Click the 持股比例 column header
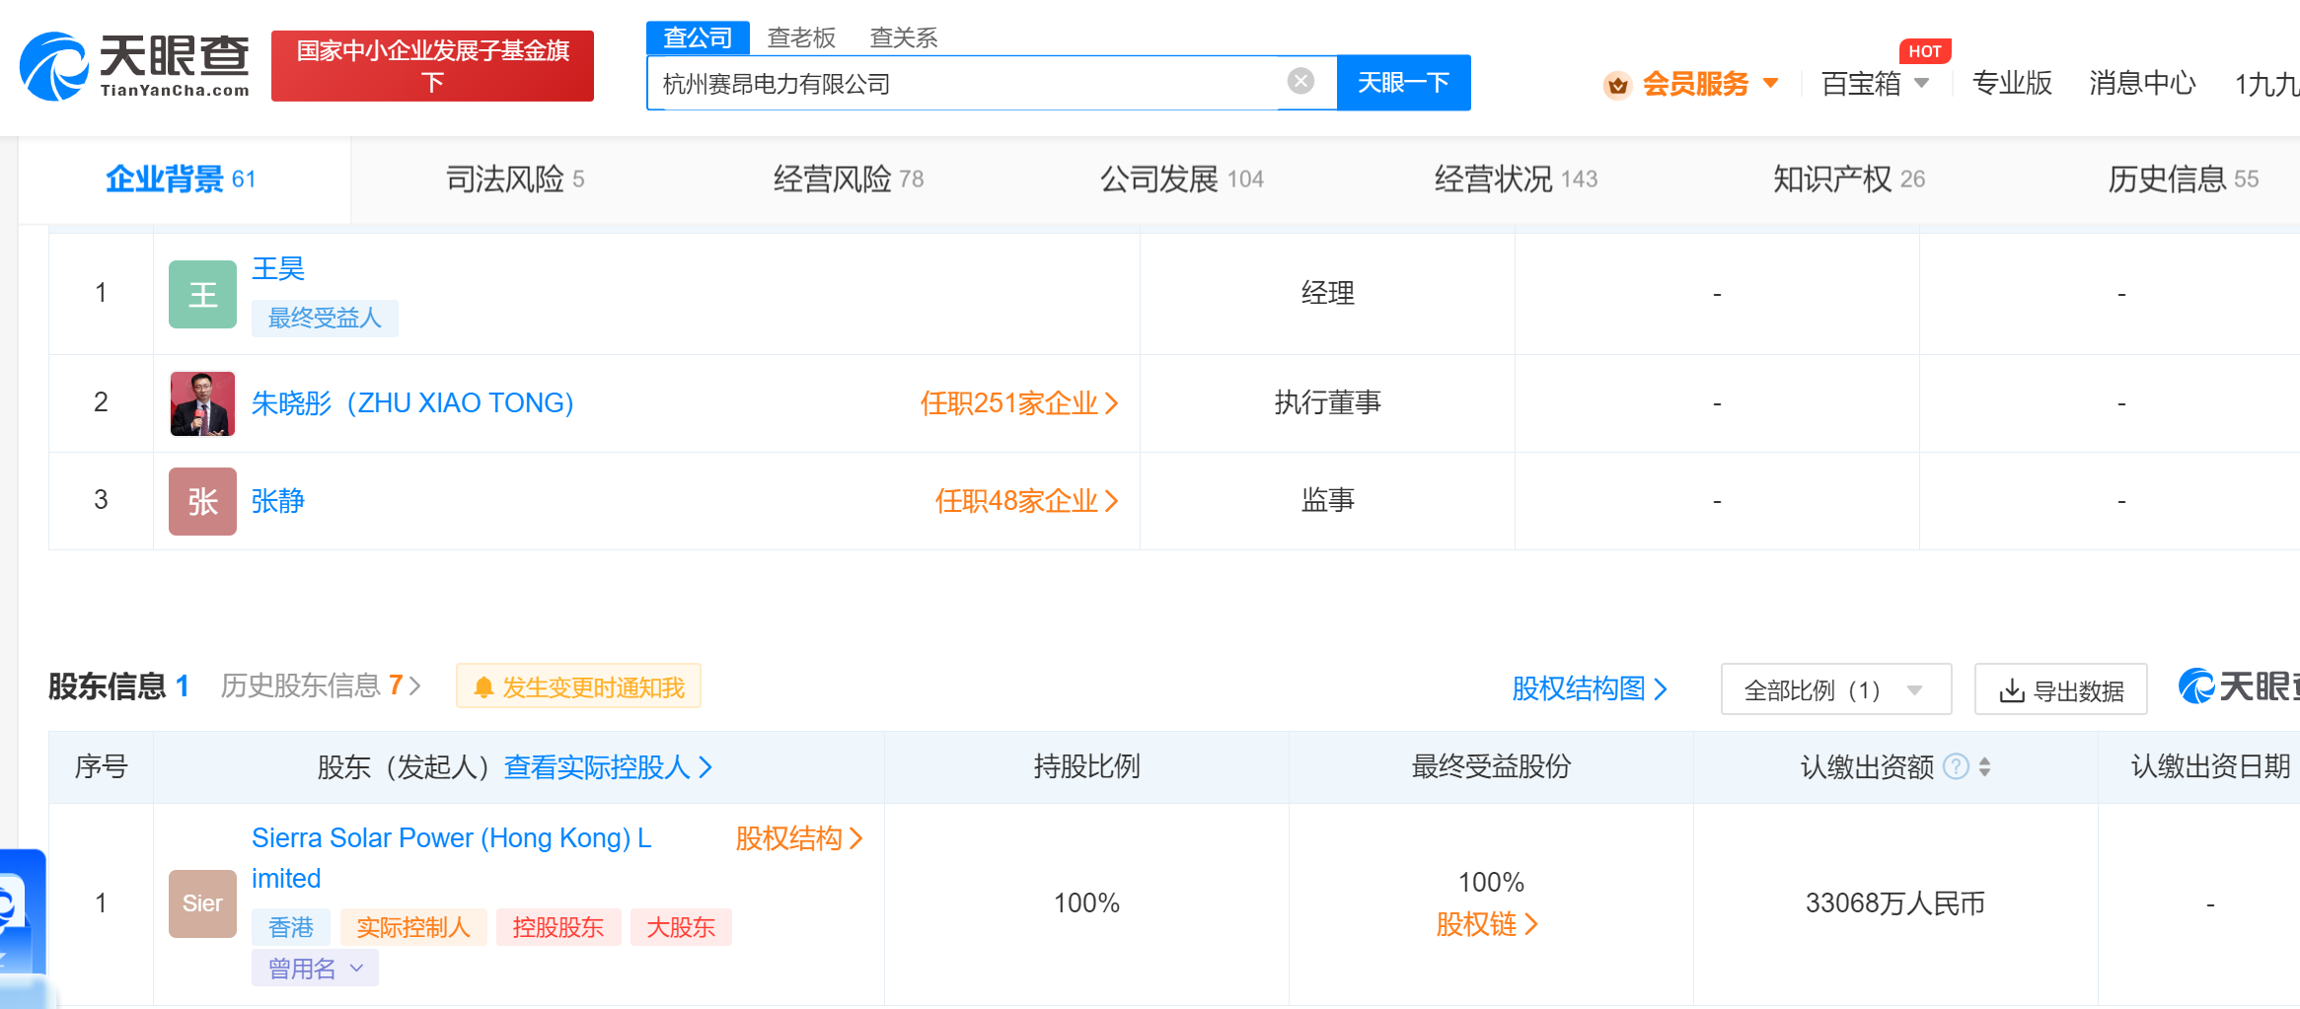Viewport: 2300px width, 1009px height. coord(1086,766)
